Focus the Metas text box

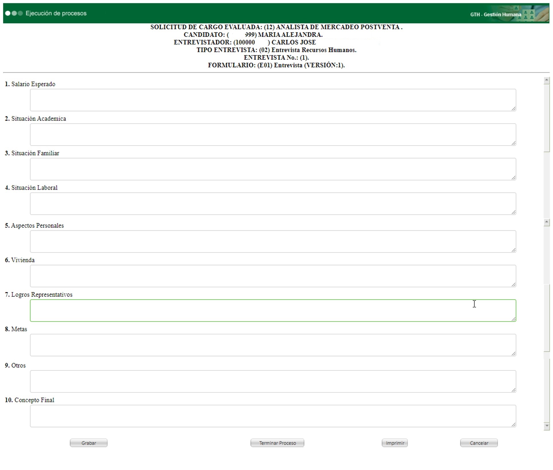point(273,345)
